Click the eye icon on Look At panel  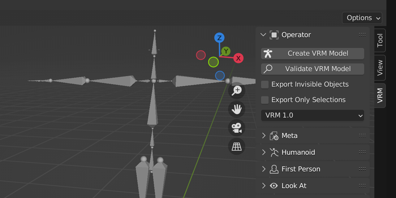[x=273, y=186]
